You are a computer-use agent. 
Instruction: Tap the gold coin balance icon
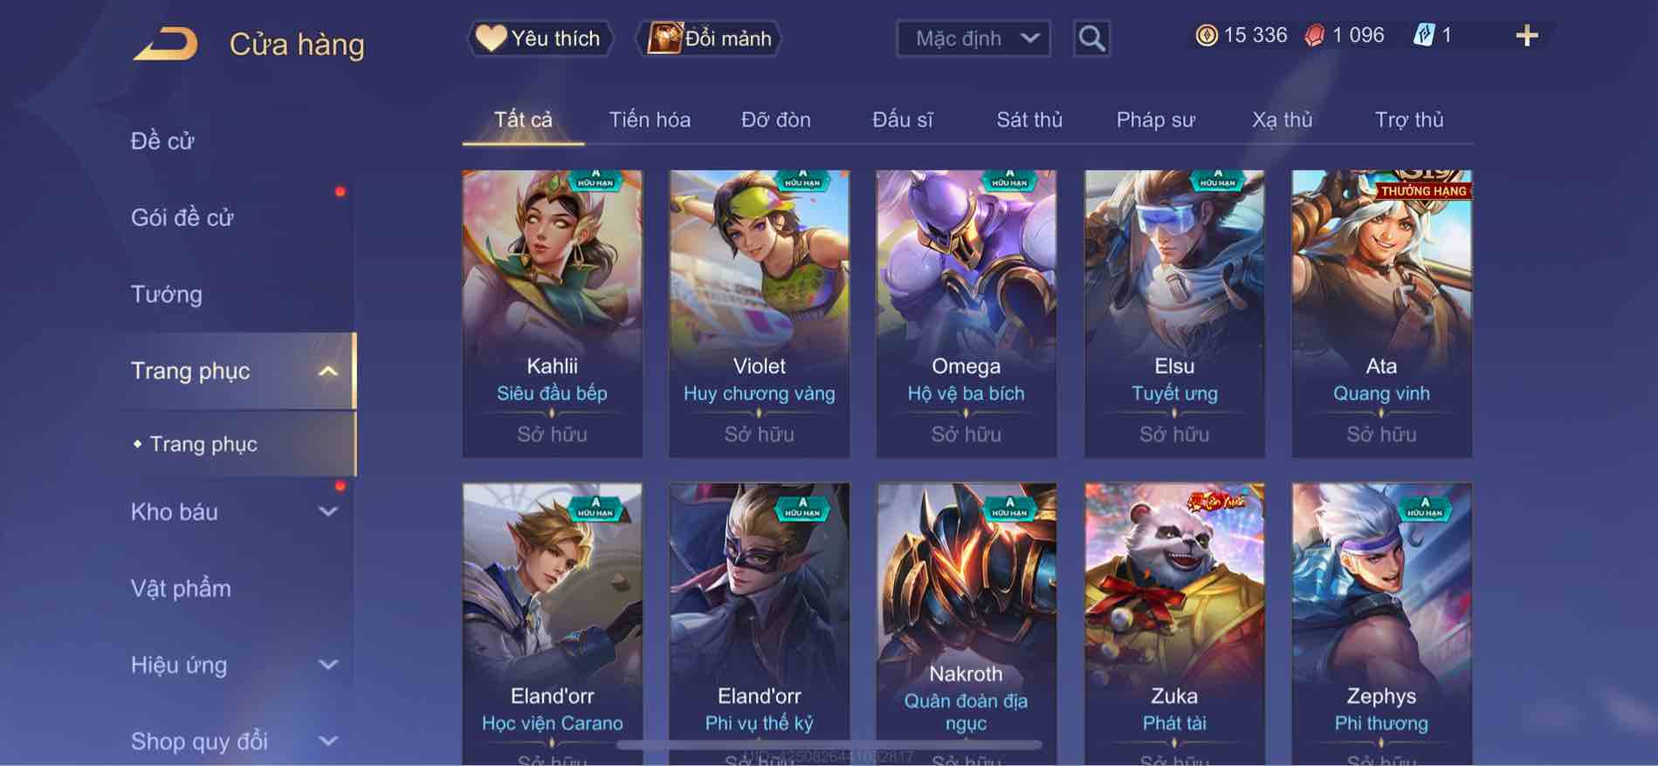(1207, 36)
